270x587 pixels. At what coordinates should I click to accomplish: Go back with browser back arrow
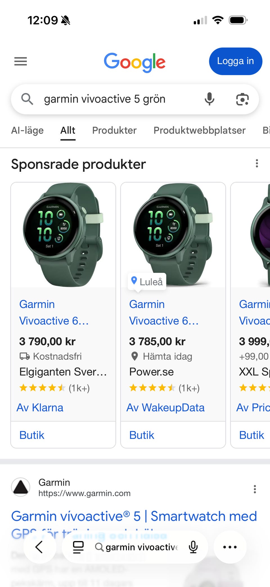(39, 547)
